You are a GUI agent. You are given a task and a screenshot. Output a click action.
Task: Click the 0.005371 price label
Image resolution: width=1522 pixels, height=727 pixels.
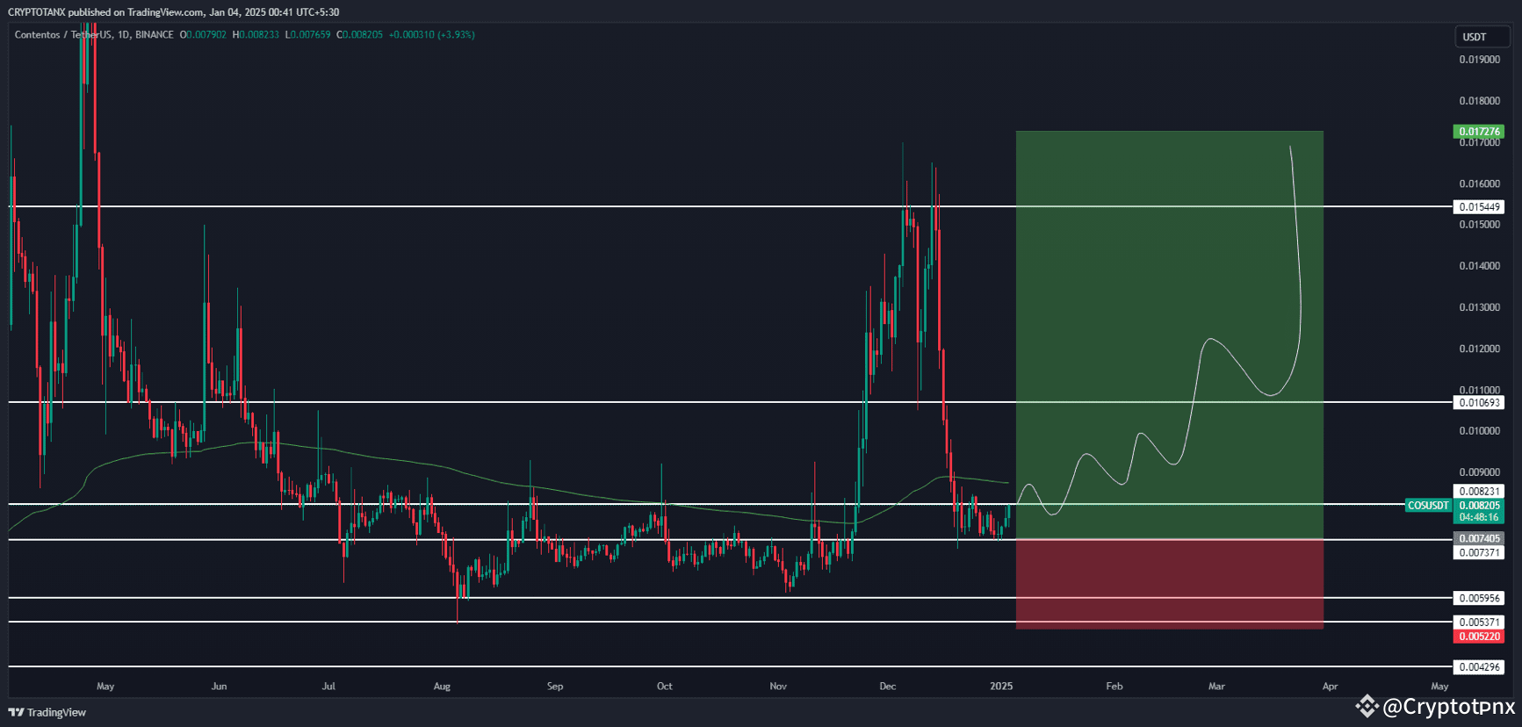tap(1479, 623)
